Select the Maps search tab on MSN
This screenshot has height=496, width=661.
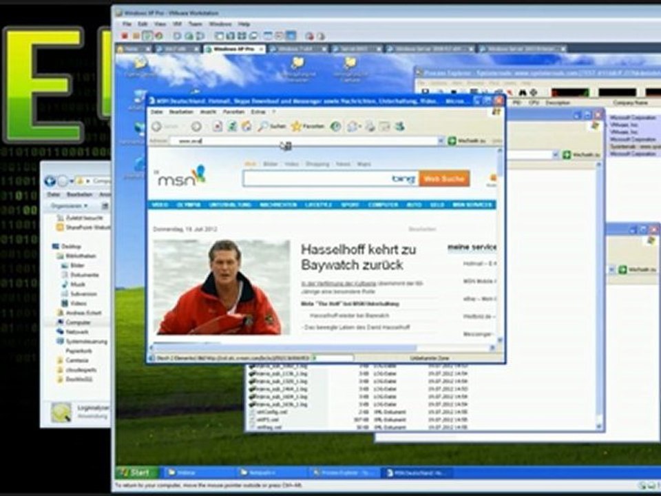pos(364,164)
